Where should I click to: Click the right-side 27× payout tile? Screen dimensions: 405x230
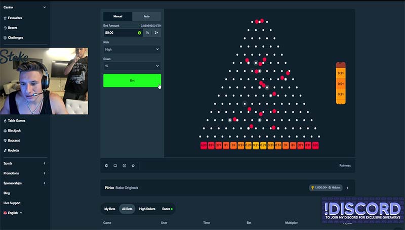300,146
